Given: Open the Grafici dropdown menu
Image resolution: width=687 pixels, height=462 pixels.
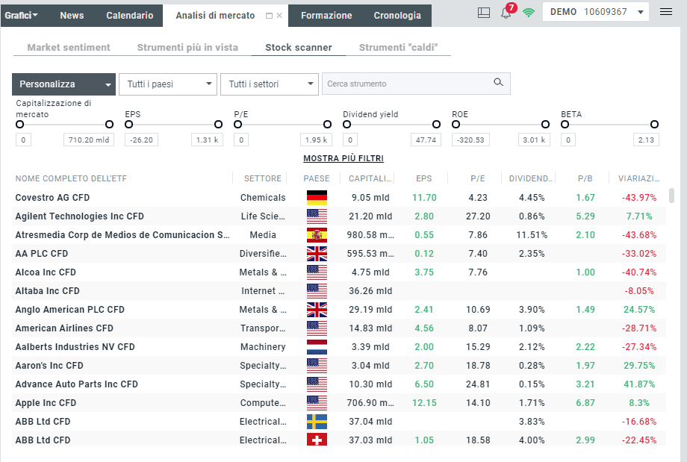Looking at the screenshot, I should (x=22, y=16).
